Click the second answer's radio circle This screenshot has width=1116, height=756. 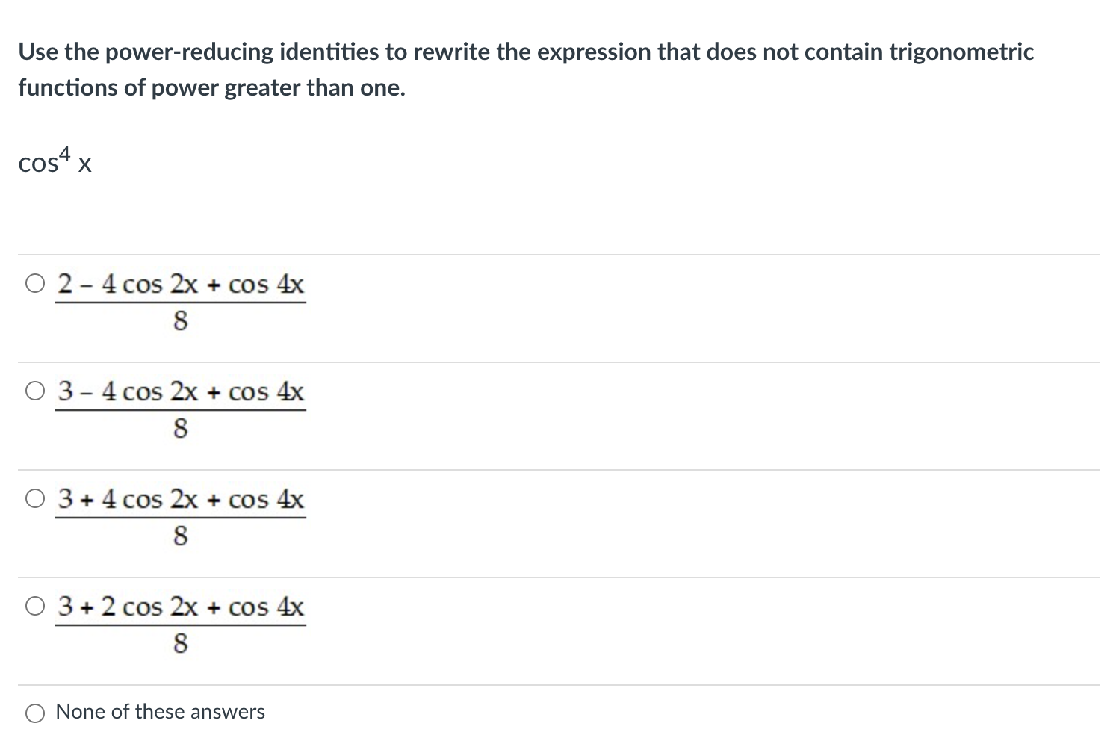point(34,390)
